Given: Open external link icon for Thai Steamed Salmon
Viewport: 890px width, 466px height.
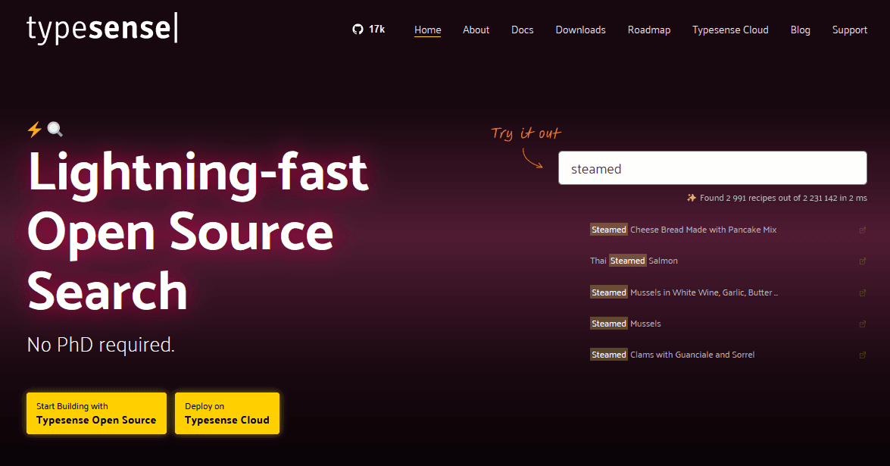Looking at the screenshot, I should coord(863,261).
